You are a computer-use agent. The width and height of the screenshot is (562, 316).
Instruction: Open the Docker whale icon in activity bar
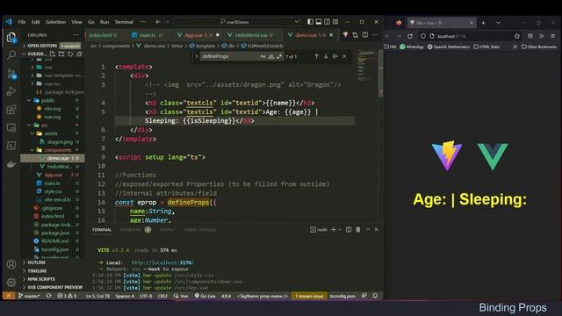[x=11, y=164]
